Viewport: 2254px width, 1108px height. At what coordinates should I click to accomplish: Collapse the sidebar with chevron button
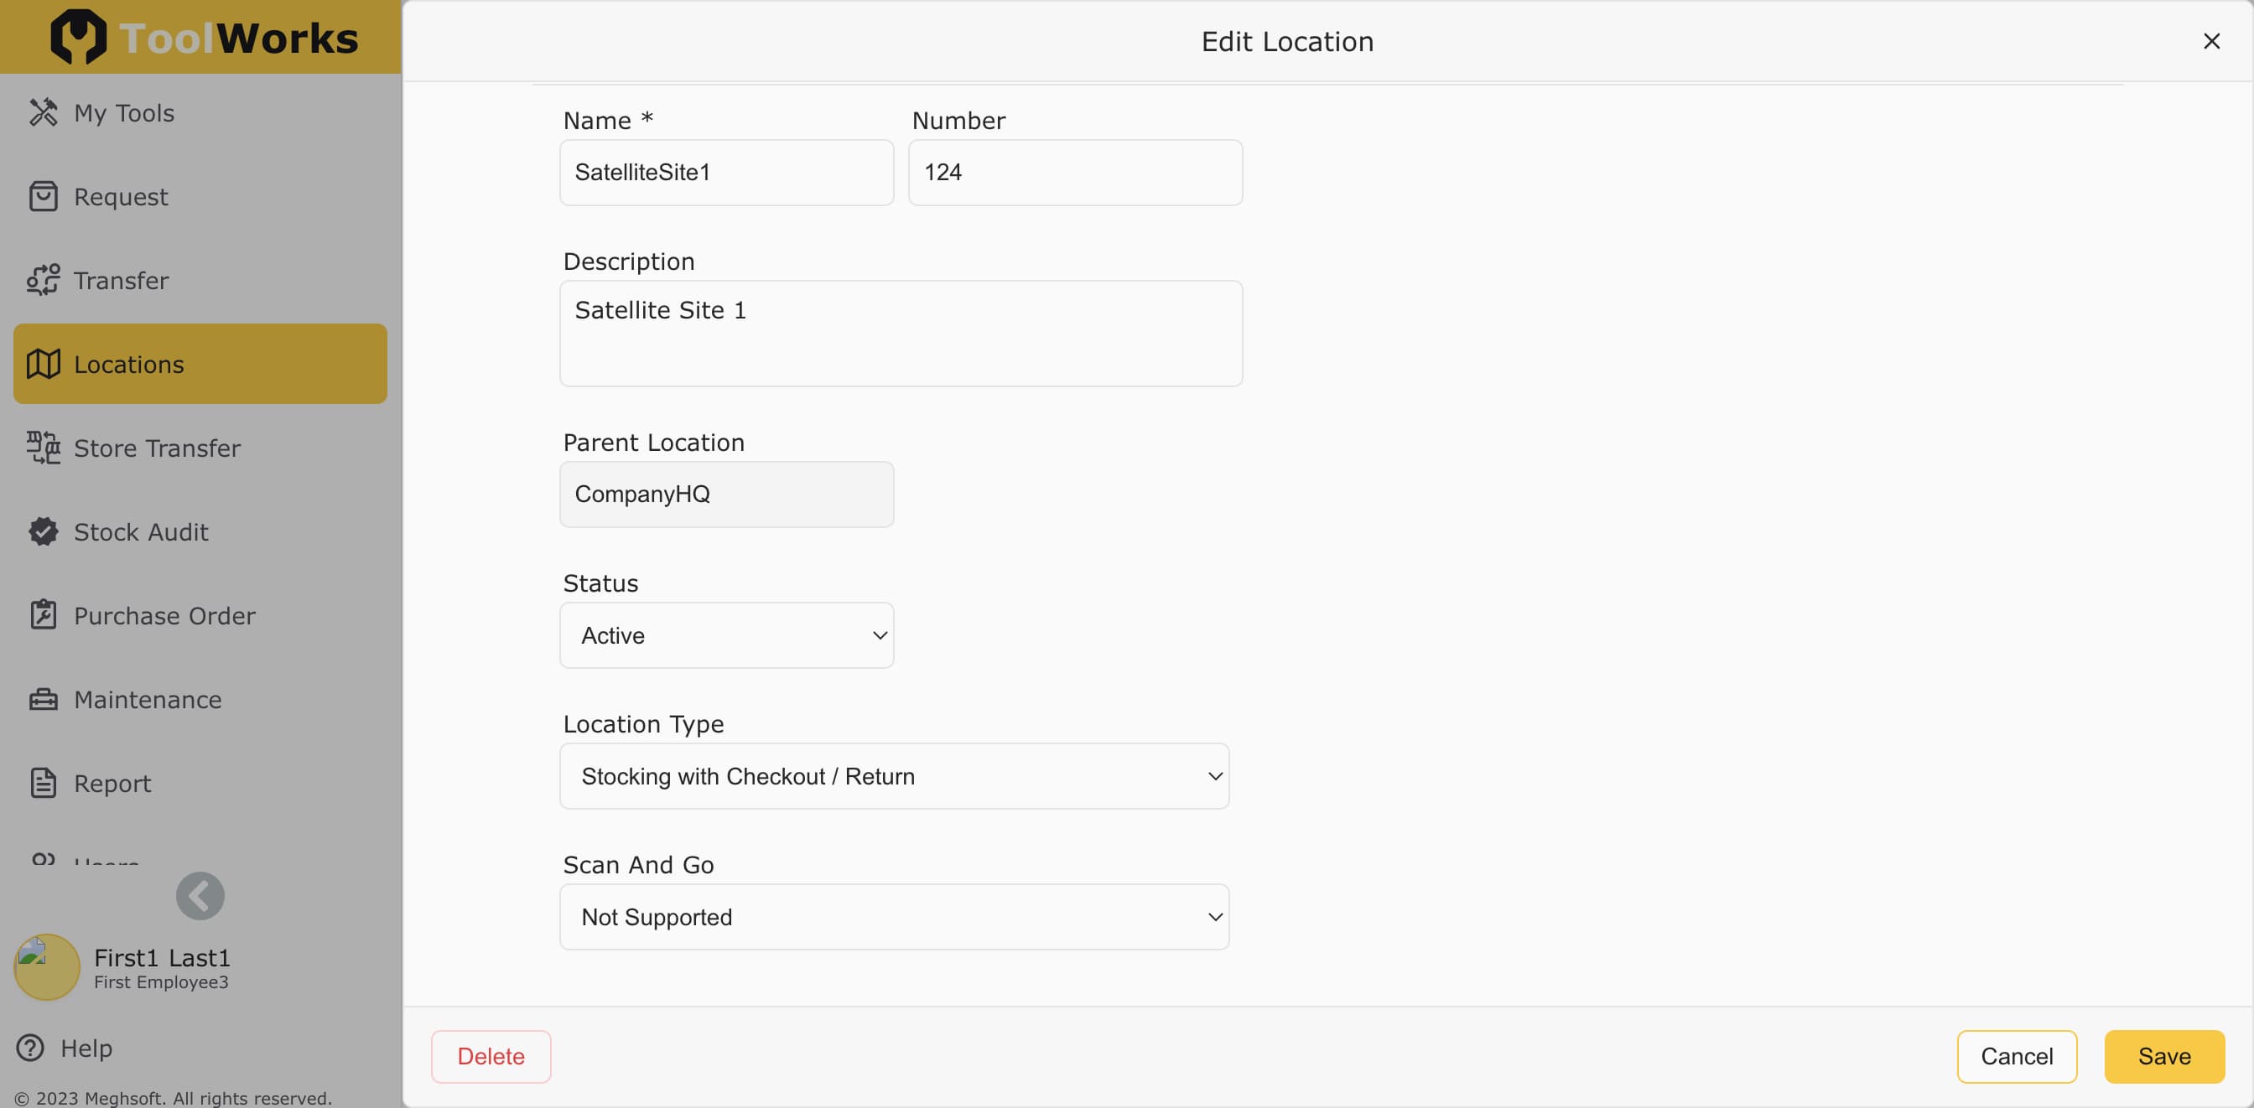point(200,896)
